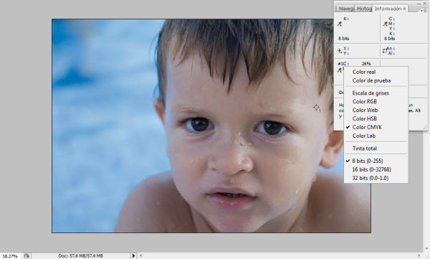This screenshot has height=259, width=430.
Task: Click the horizontal scrollbar left arrow
Action: (140, 256)
